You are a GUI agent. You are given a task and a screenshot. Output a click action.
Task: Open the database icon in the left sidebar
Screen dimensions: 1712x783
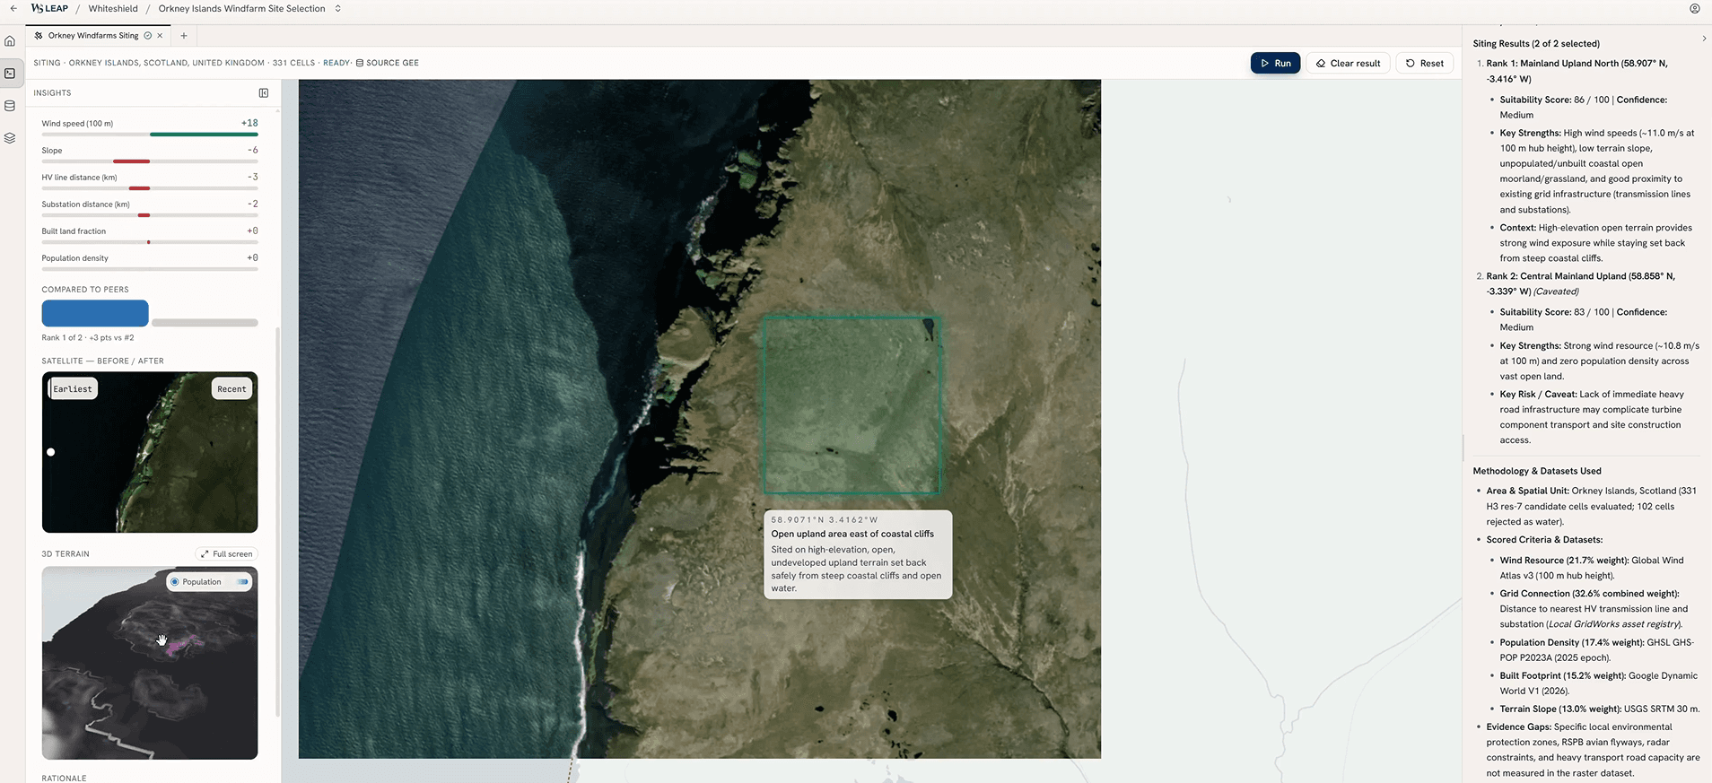(x=10, y=106)
